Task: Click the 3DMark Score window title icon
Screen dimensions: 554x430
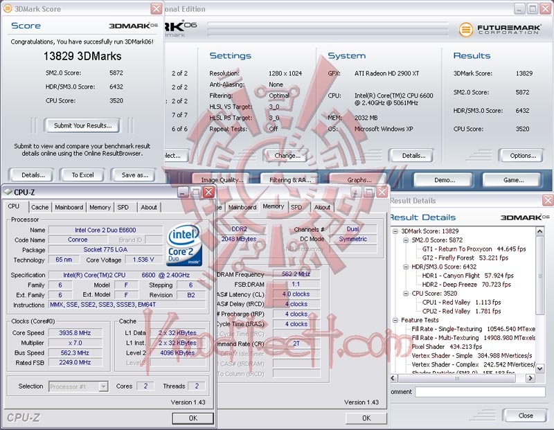Action: click(x=8, y=8)
